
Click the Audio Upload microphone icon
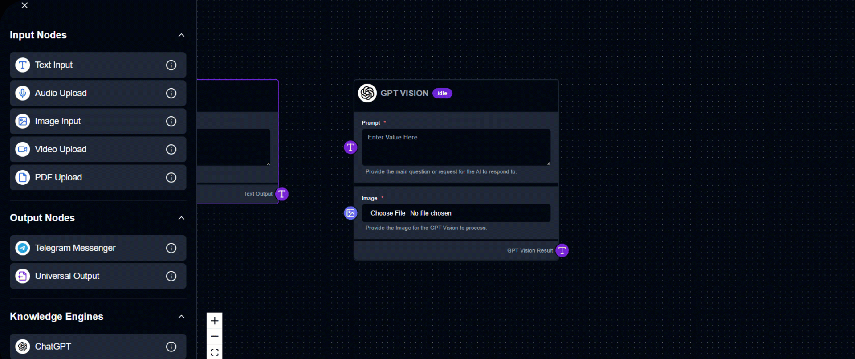23,93
